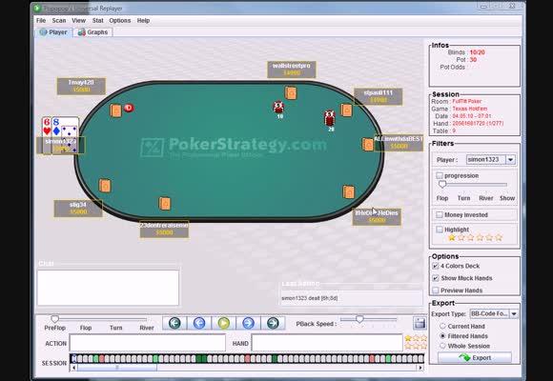The height and width of the screenshot is (381, 553).
Task: Click the progression filter slider handle
Action: (442, 184)
